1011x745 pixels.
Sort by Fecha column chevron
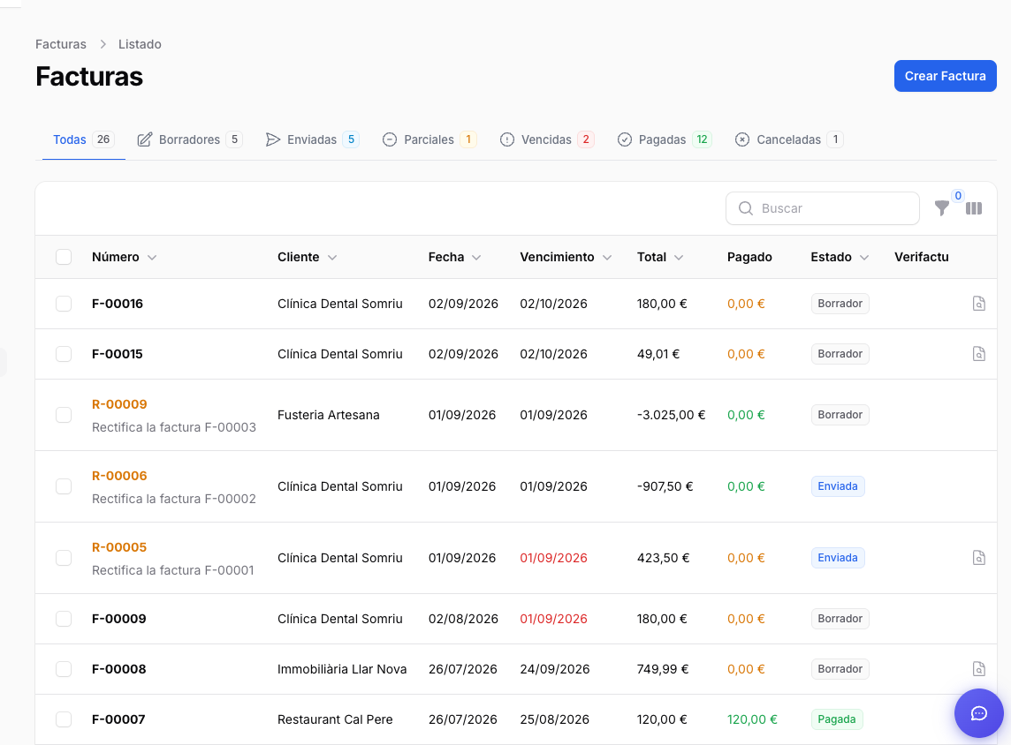tap(476, 258)
